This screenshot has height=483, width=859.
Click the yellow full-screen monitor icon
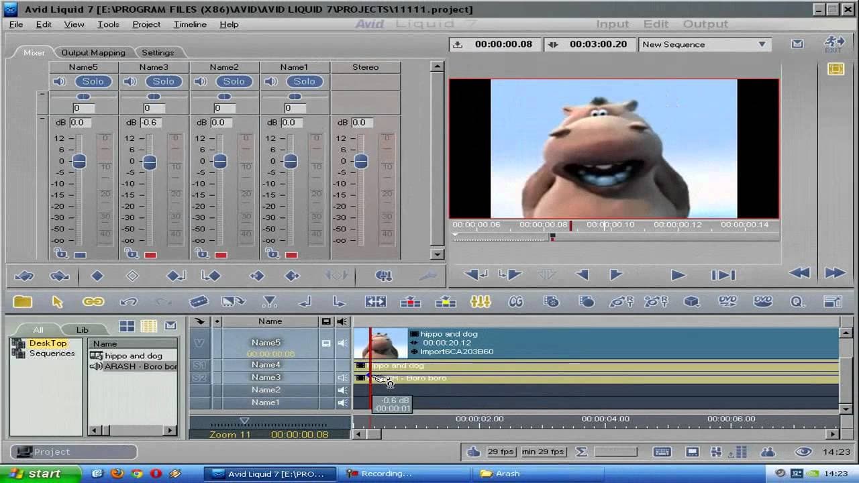(x=836, y=69)
